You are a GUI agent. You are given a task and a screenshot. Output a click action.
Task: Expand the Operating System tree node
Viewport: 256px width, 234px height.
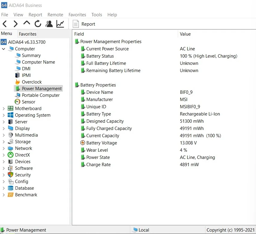click(4, 115)
